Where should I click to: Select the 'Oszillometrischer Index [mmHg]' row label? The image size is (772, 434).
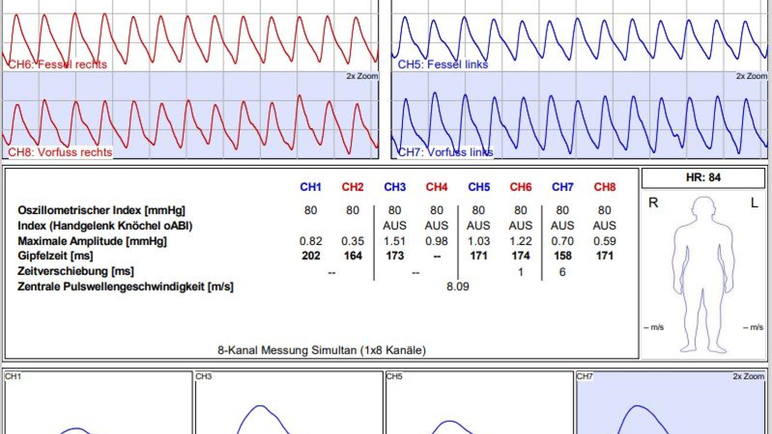click(101, 210)
